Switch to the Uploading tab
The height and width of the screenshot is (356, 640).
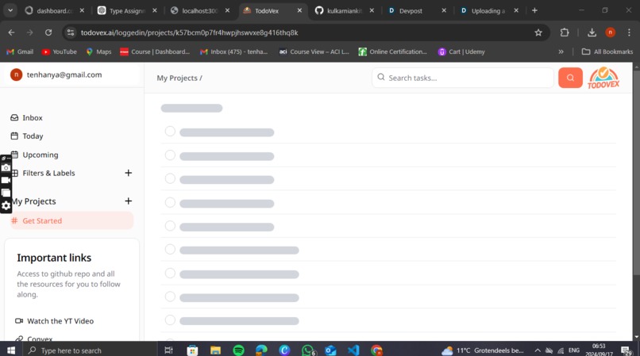coord(488,10)
